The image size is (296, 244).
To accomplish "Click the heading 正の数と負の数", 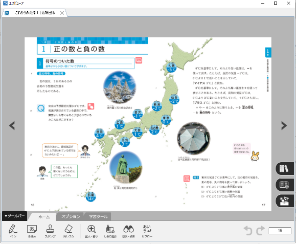I will click(x=79, y=49).
